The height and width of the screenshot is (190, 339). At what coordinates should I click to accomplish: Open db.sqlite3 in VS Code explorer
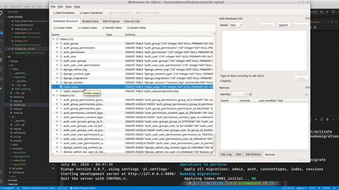point(17,168)
